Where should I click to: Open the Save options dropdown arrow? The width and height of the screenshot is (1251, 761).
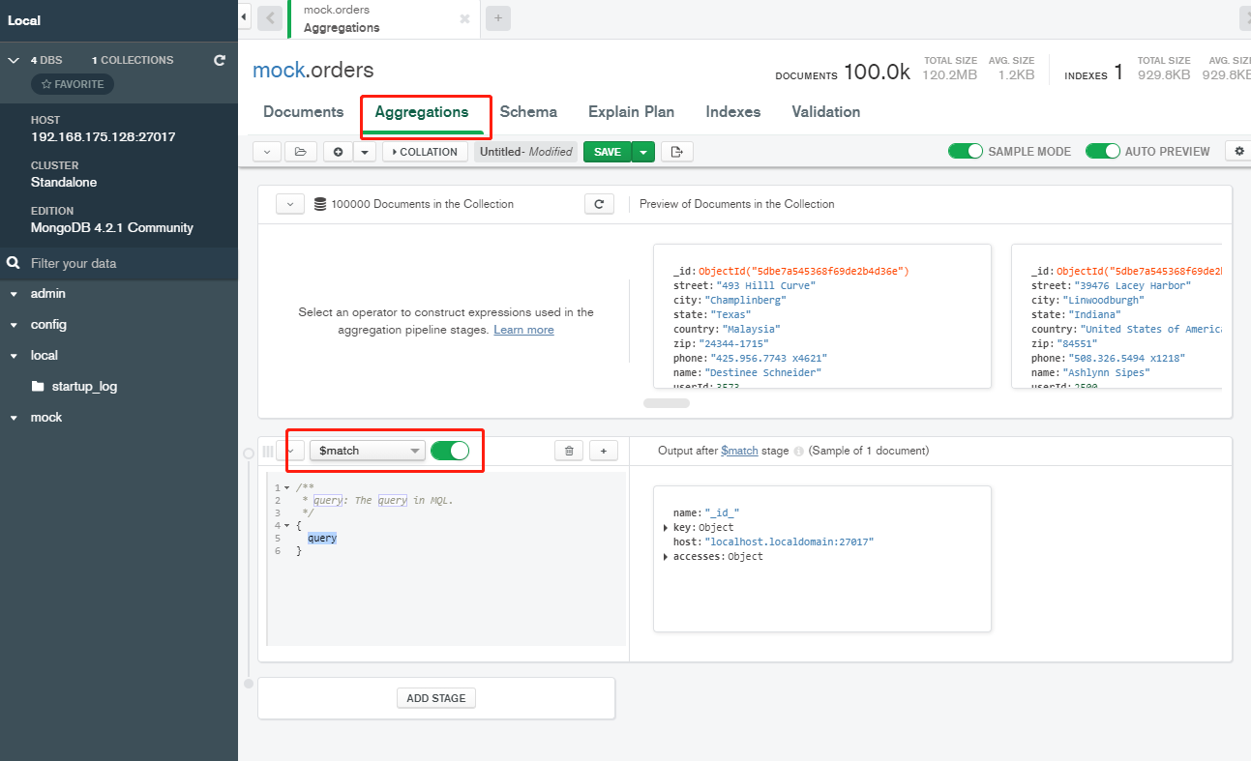click(643, 152)
